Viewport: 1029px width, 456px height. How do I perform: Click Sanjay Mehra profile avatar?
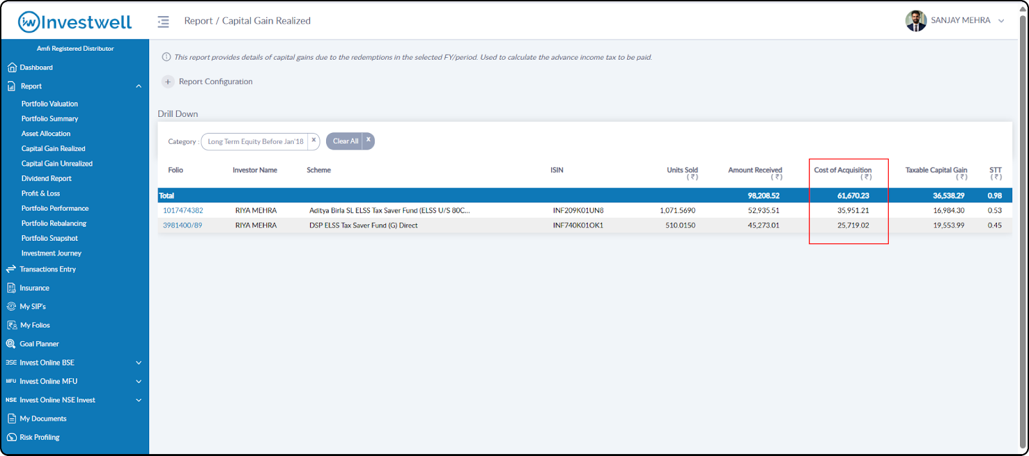(x=916, y=21)
